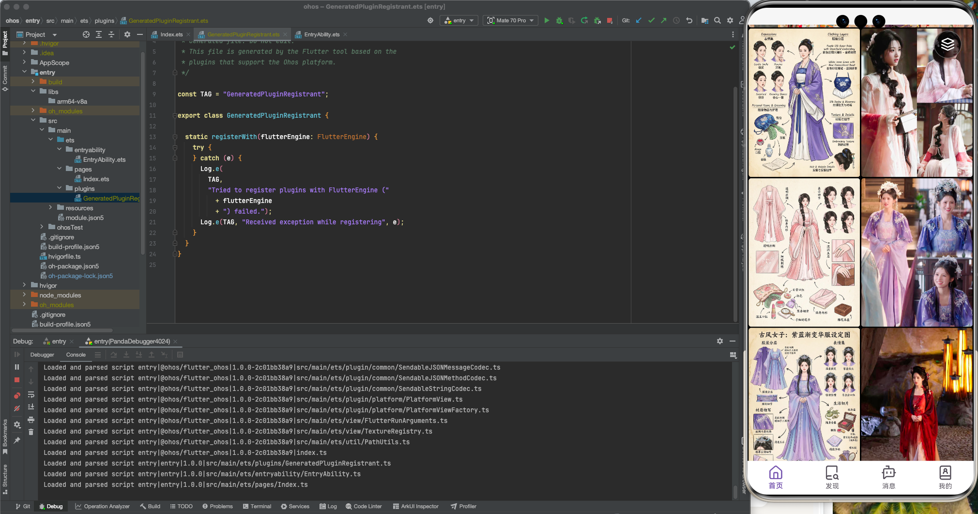Stop the running session with the red square
The height and width of the screenshot is (514, 978).
pos(610,20)
